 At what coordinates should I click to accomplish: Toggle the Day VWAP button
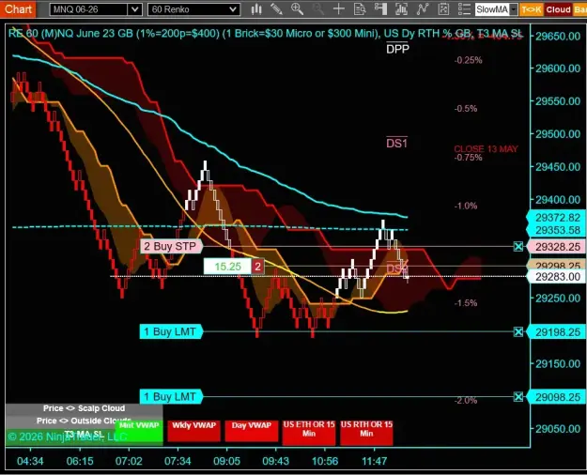click(251, 431)
